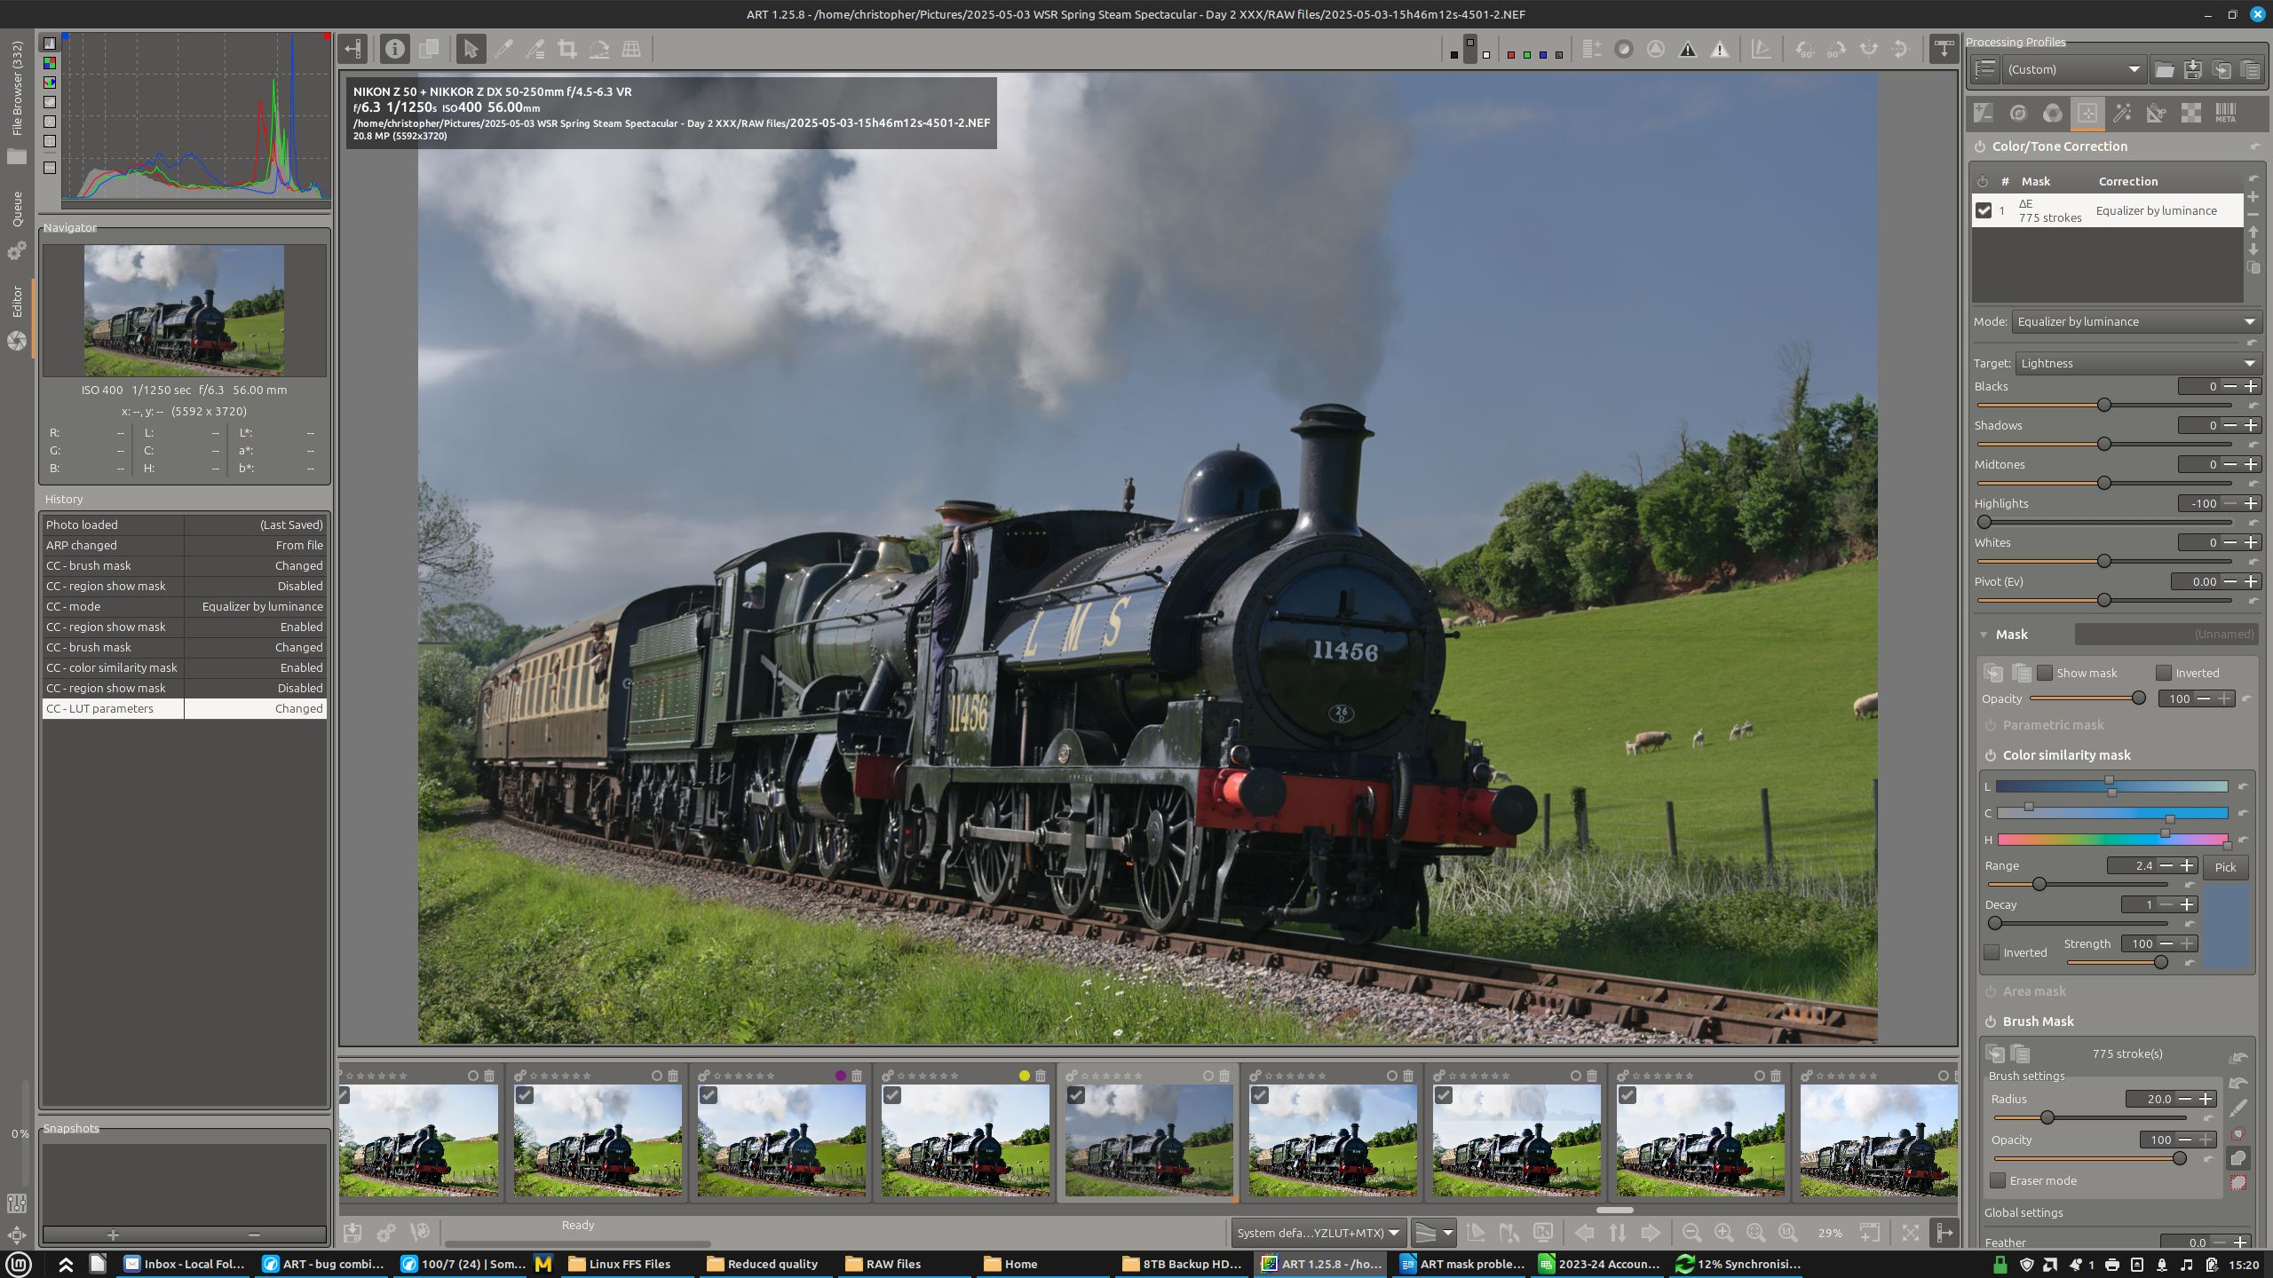Select 'ARP changed' history entry
The width and height of the screenshot is (2273, 1278).
tap(185, 545)
